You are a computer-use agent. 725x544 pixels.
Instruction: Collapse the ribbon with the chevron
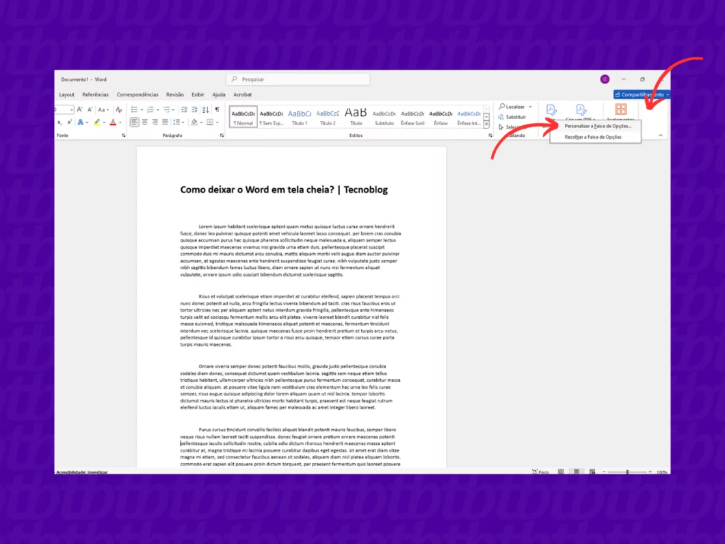[660, 135]
